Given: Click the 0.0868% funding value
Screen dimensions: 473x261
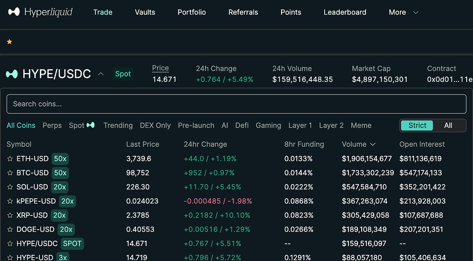Looking at the screenshot, I should click(x=299, y=201).
